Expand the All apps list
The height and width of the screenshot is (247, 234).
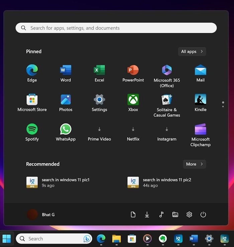click(x=192, y=51)
